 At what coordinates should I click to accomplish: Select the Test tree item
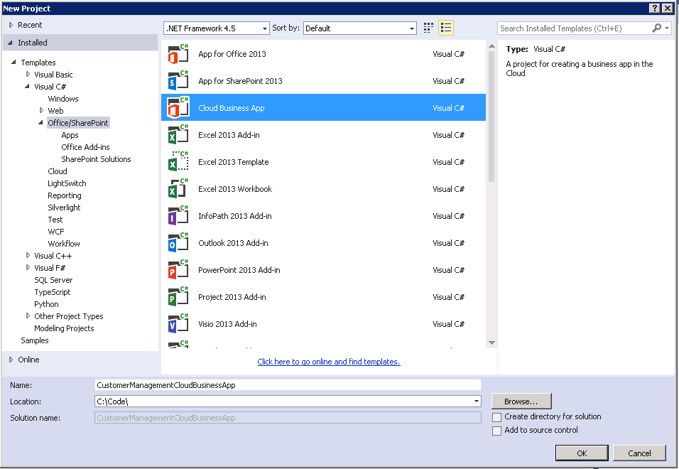(x=55, y=220)
